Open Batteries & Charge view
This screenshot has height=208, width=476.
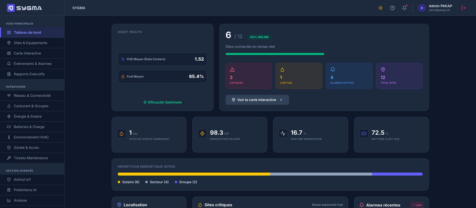pyautogui.click(x=32, y=127)
